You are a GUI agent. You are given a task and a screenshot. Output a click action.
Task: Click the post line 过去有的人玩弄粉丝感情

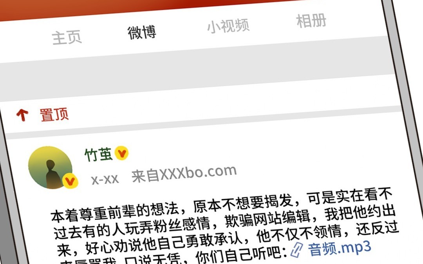point(224,223)
